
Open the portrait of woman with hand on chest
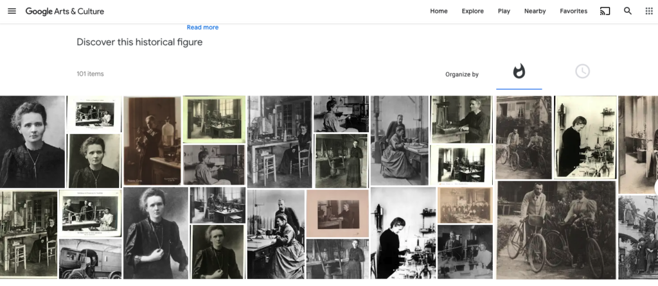point(156,233)
